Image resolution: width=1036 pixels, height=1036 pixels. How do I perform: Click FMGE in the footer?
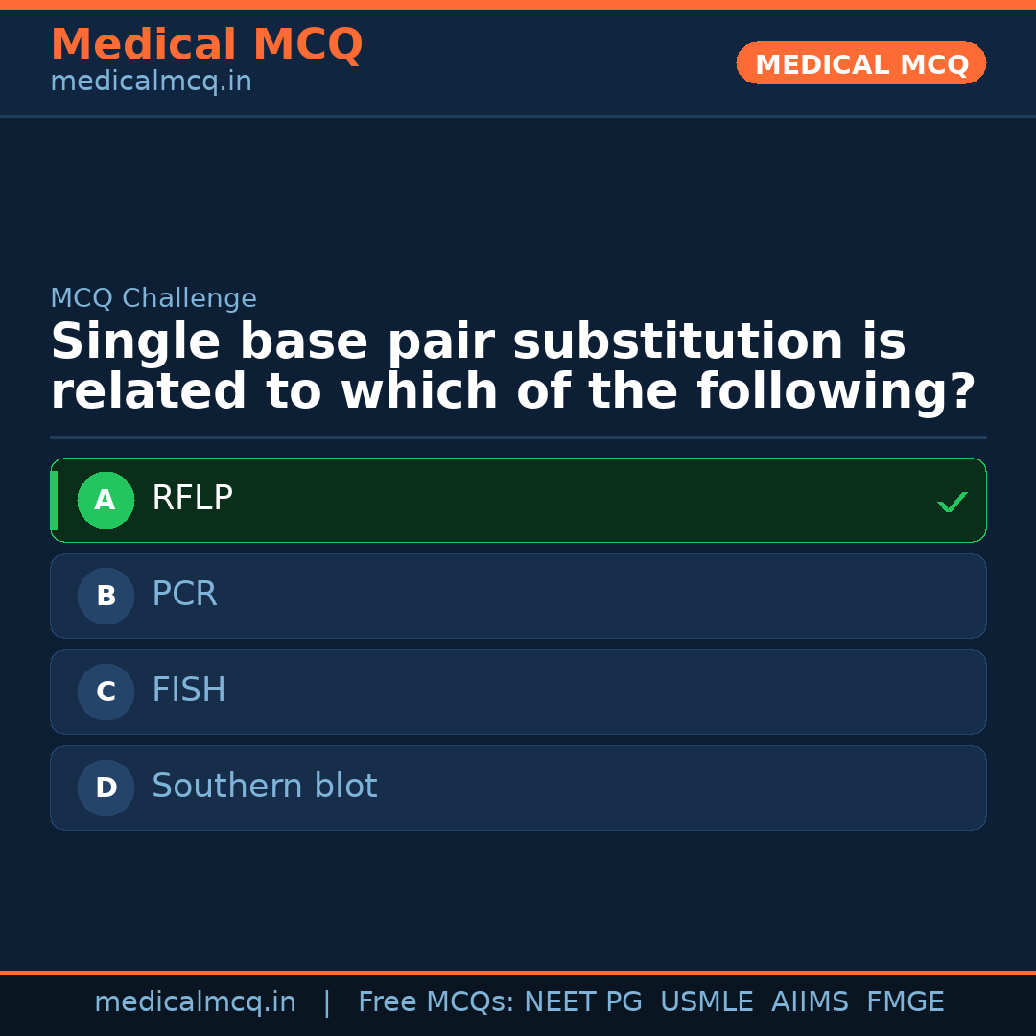(905, 1002)
